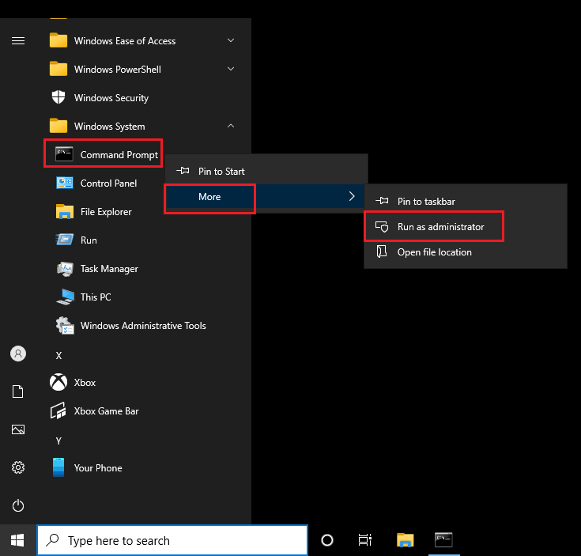Choose Pin to taskbar option
The height and width of the screenshot is (556, 581).
(x=466, y=201)
